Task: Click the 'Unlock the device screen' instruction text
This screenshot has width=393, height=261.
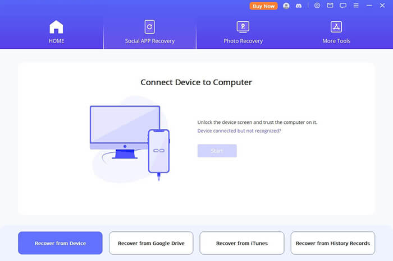Action: [257, 122]
